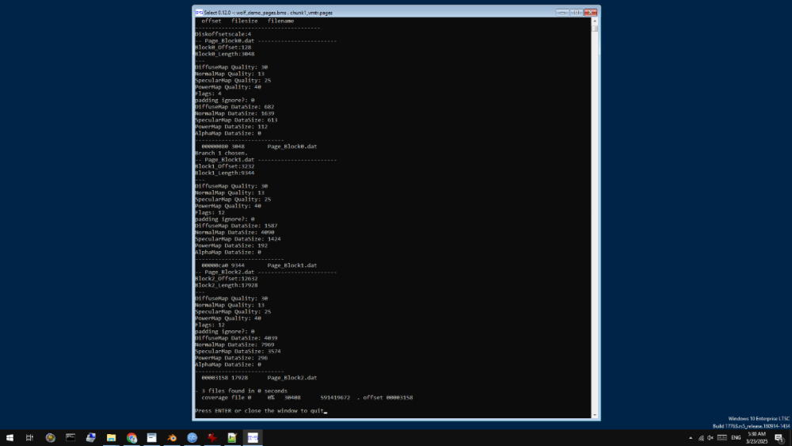The width and height of the screenshot is (792, 446).
Task: Click the console vertical scrollbar thumb
Action: pyautogui.click(x=595, y=29)
